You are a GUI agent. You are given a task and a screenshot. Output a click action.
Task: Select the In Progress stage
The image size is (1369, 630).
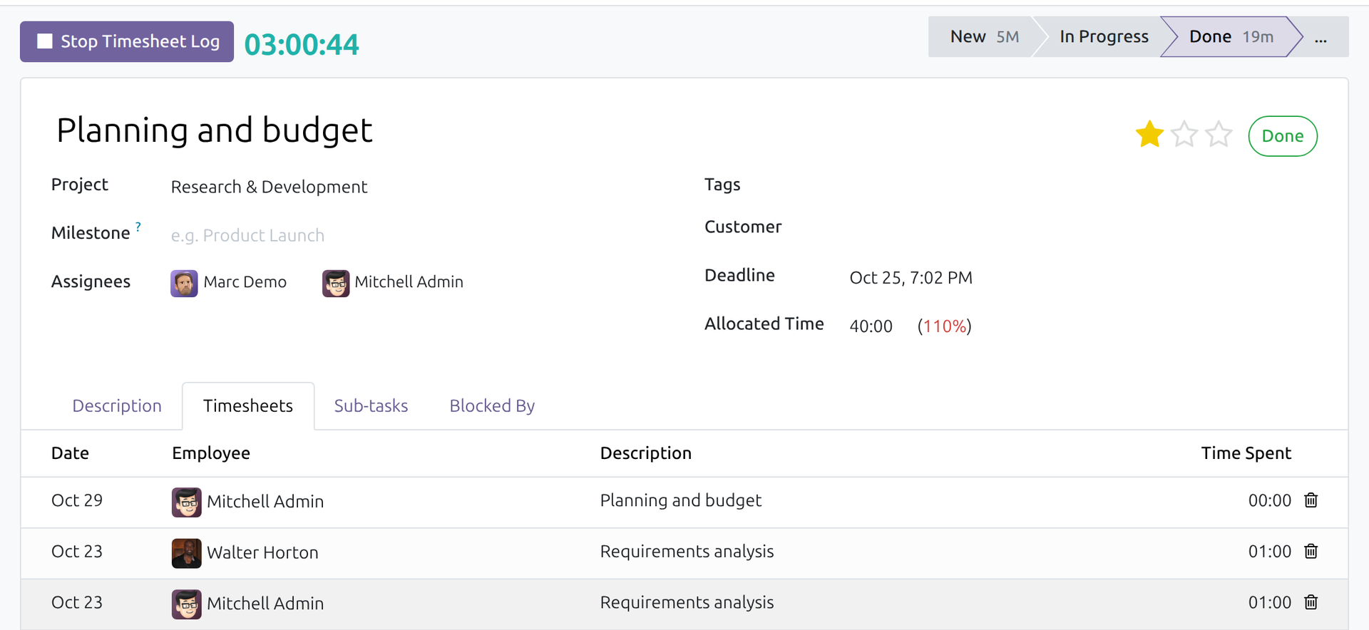click(x=1104, y=37)
